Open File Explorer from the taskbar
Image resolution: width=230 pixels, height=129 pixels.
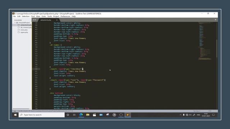click(88, 115)
